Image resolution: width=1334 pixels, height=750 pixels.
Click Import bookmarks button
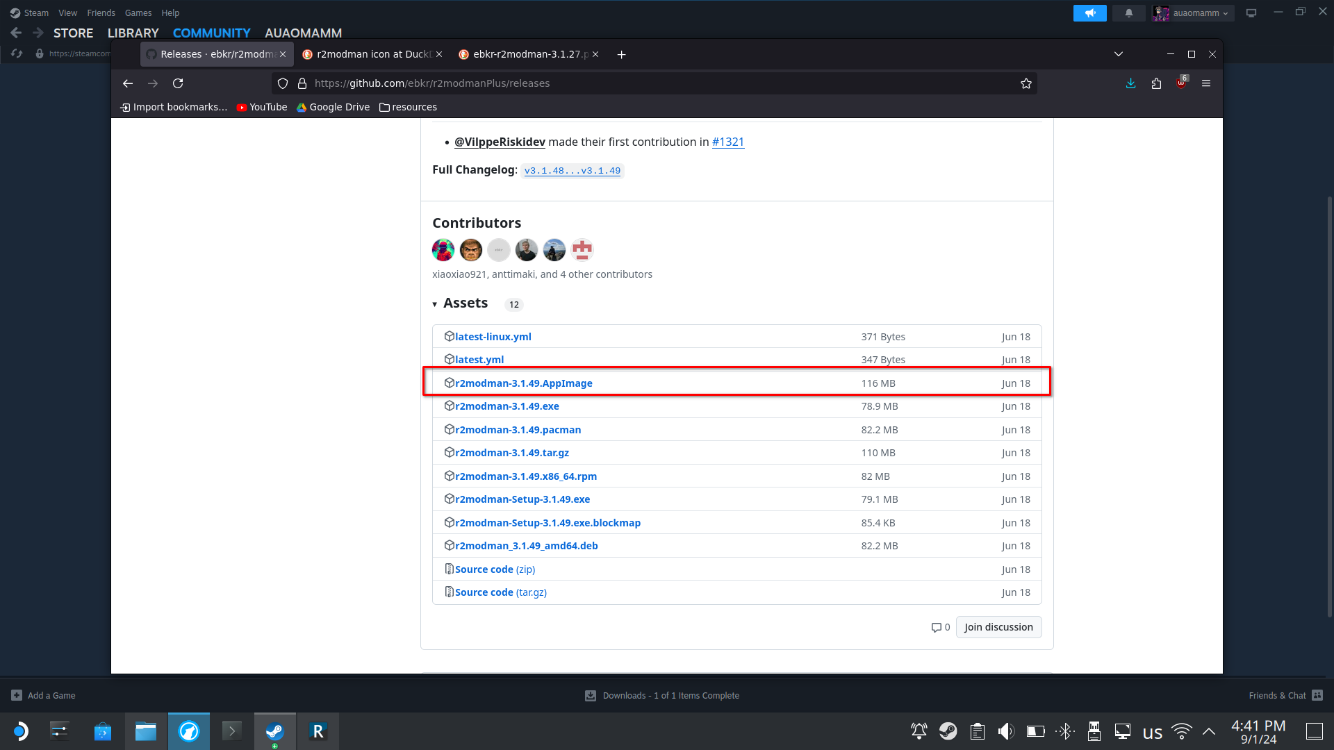tap(174, 107)
